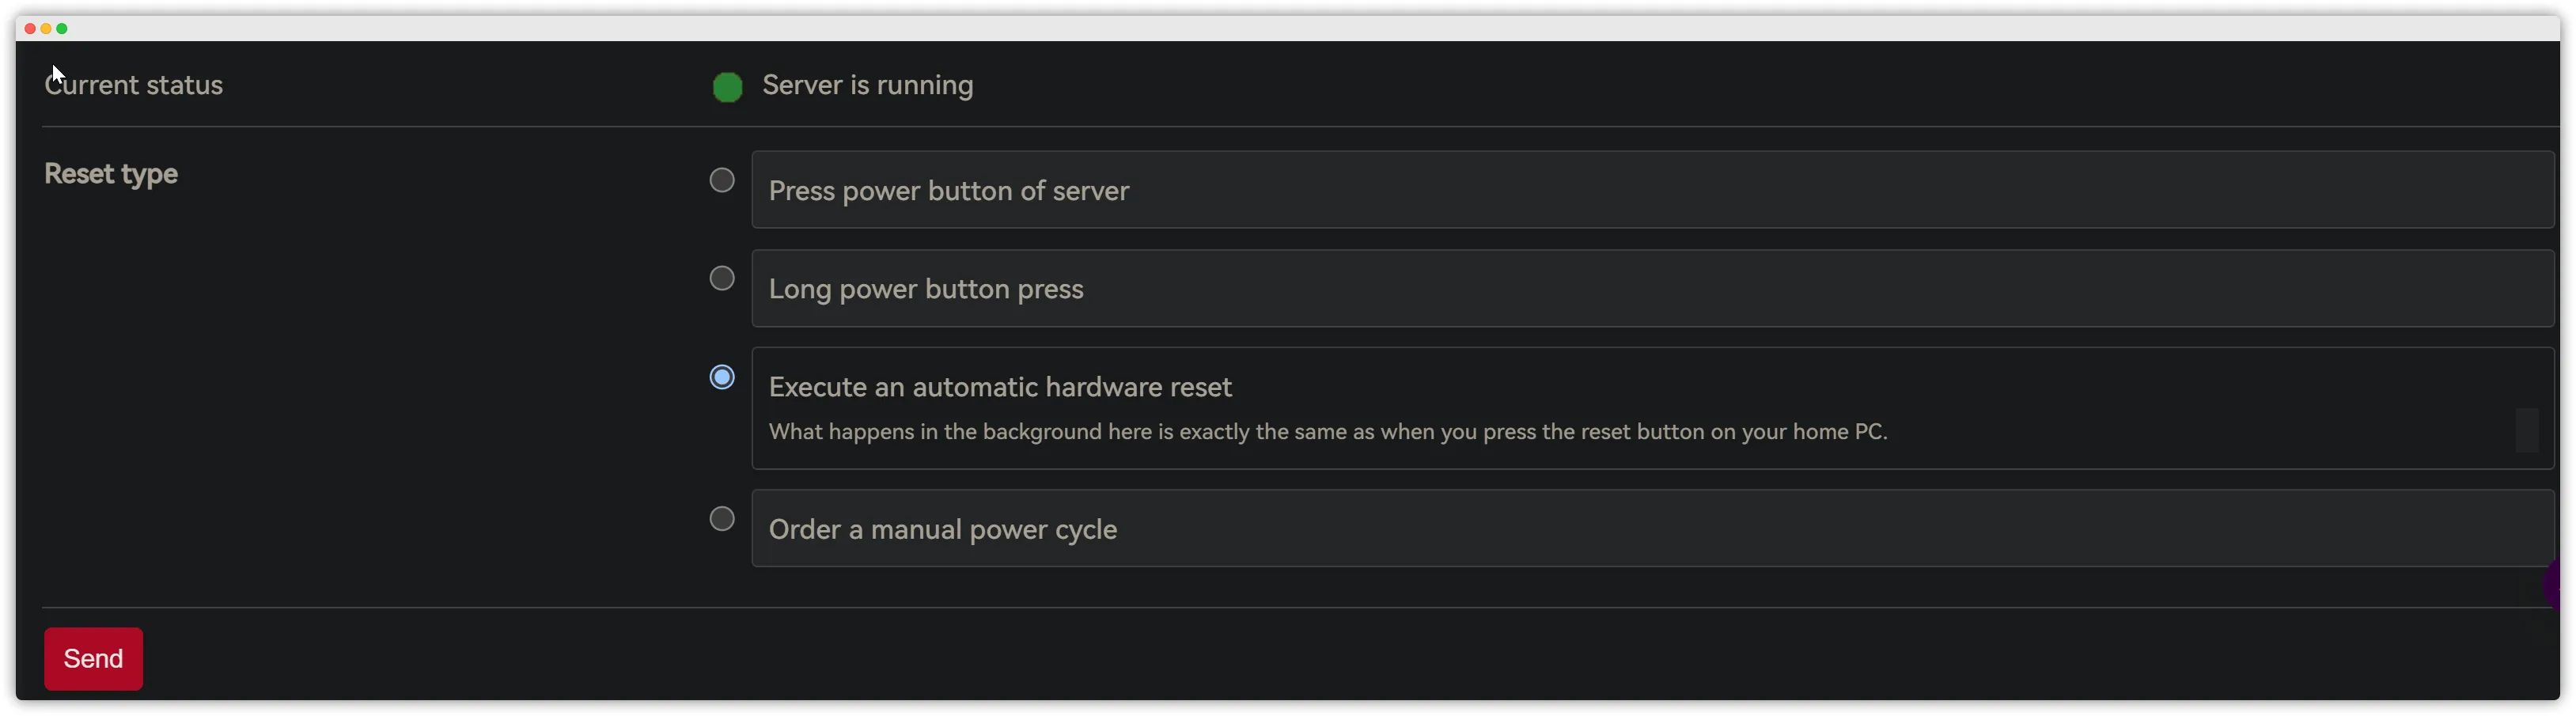2576x716 pixels.
Task: Expand the "Press power button of server" option box
Action: point(1652,190)
